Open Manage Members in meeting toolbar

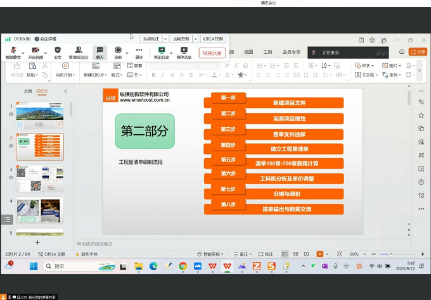(79, 51)
